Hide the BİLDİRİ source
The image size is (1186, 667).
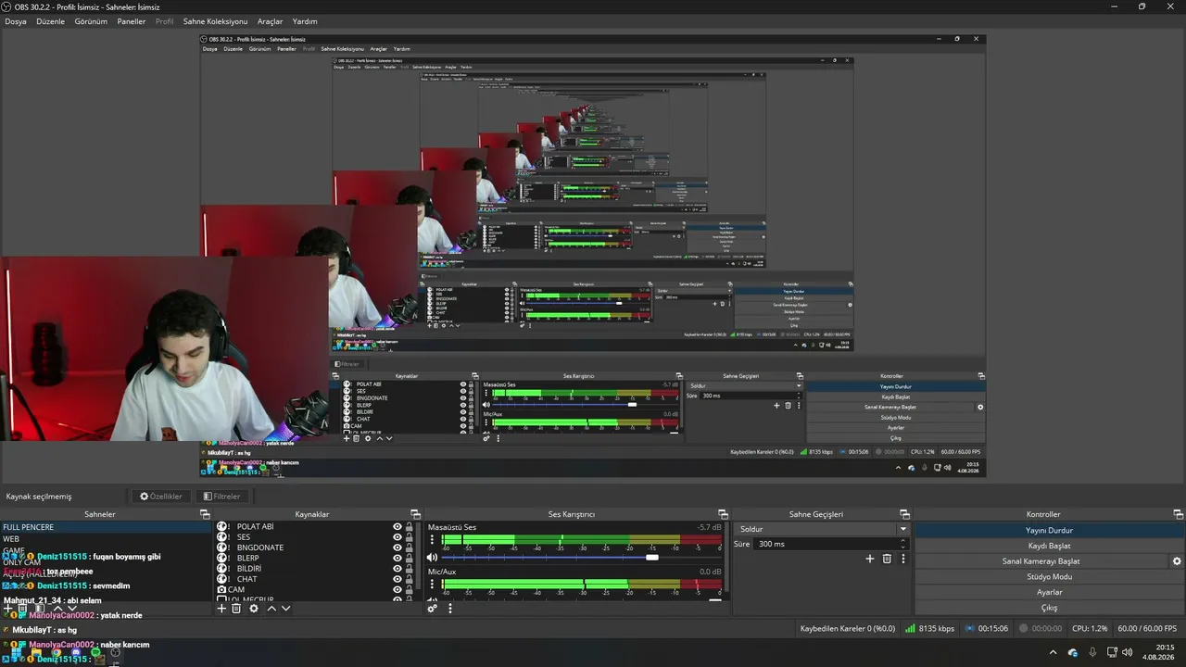click(397, 568)
